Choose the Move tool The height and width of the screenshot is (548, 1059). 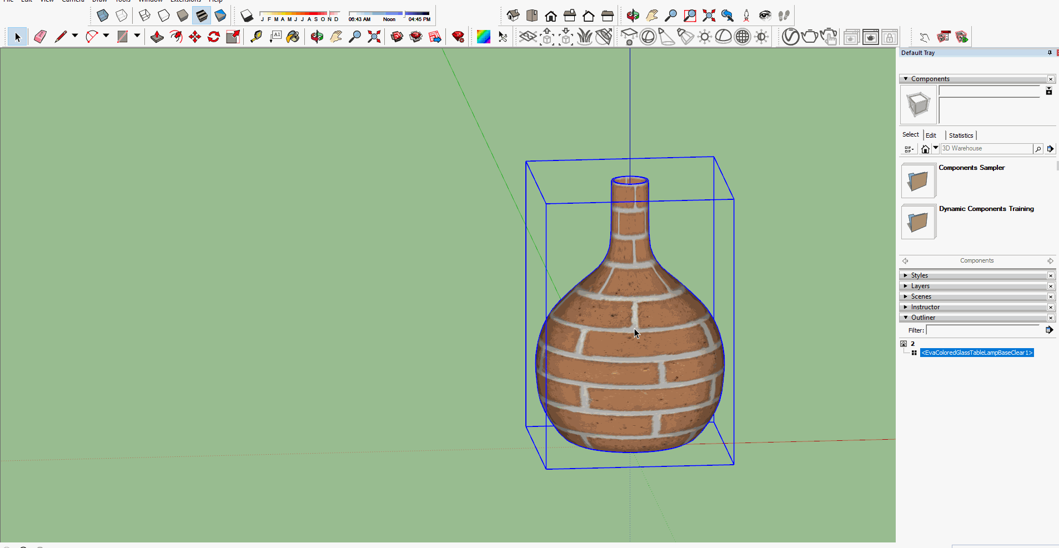(x=195, y=37)
